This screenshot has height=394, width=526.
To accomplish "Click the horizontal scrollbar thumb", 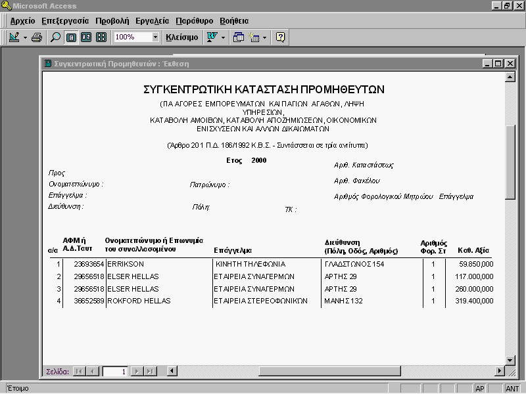I will pos(330,371).
